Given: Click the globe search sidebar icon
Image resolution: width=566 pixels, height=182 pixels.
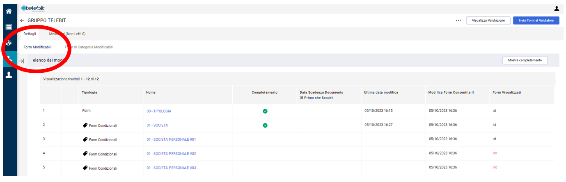Looking at the screenshot, I should point(8,43).
